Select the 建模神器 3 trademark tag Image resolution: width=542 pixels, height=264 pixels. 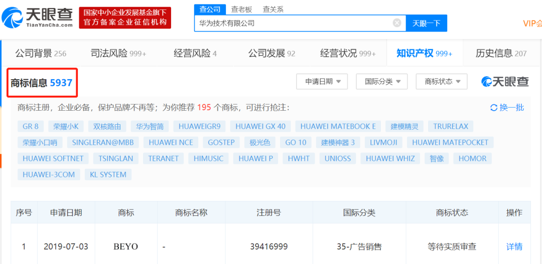tap(338, 142)
